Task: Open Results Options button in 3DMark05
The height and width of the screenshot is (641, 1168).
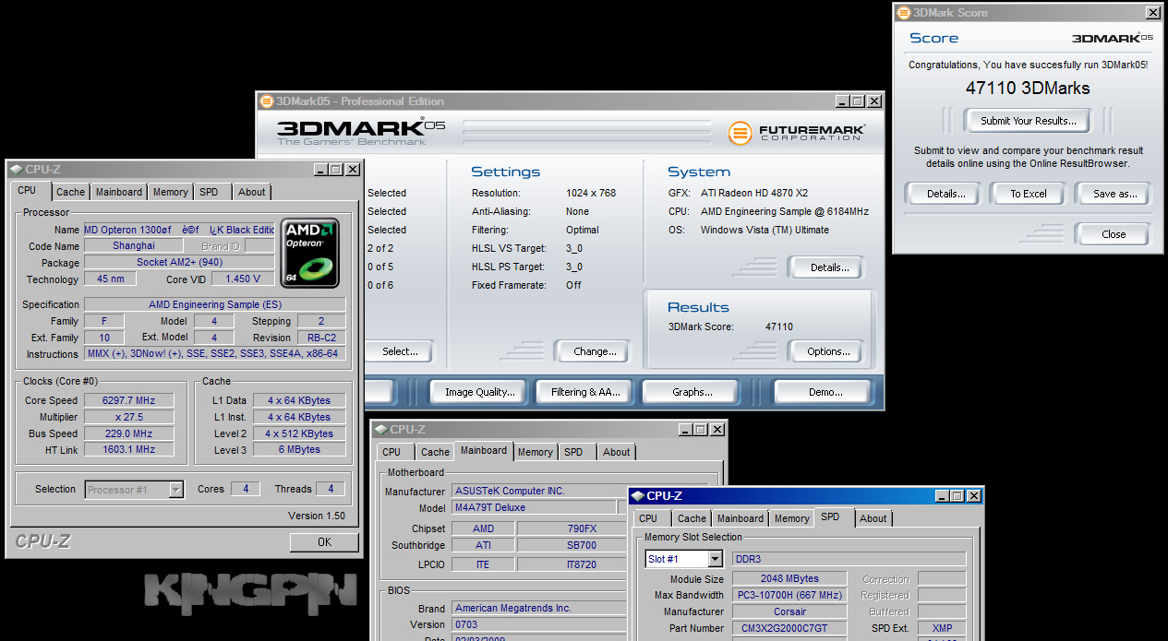Action: [828, 351]
